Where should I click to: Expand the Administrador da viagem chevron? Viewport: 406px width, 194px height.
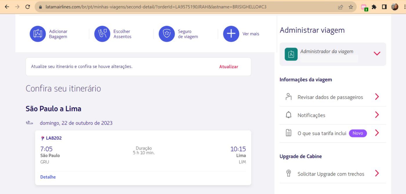tap(377, 53)
